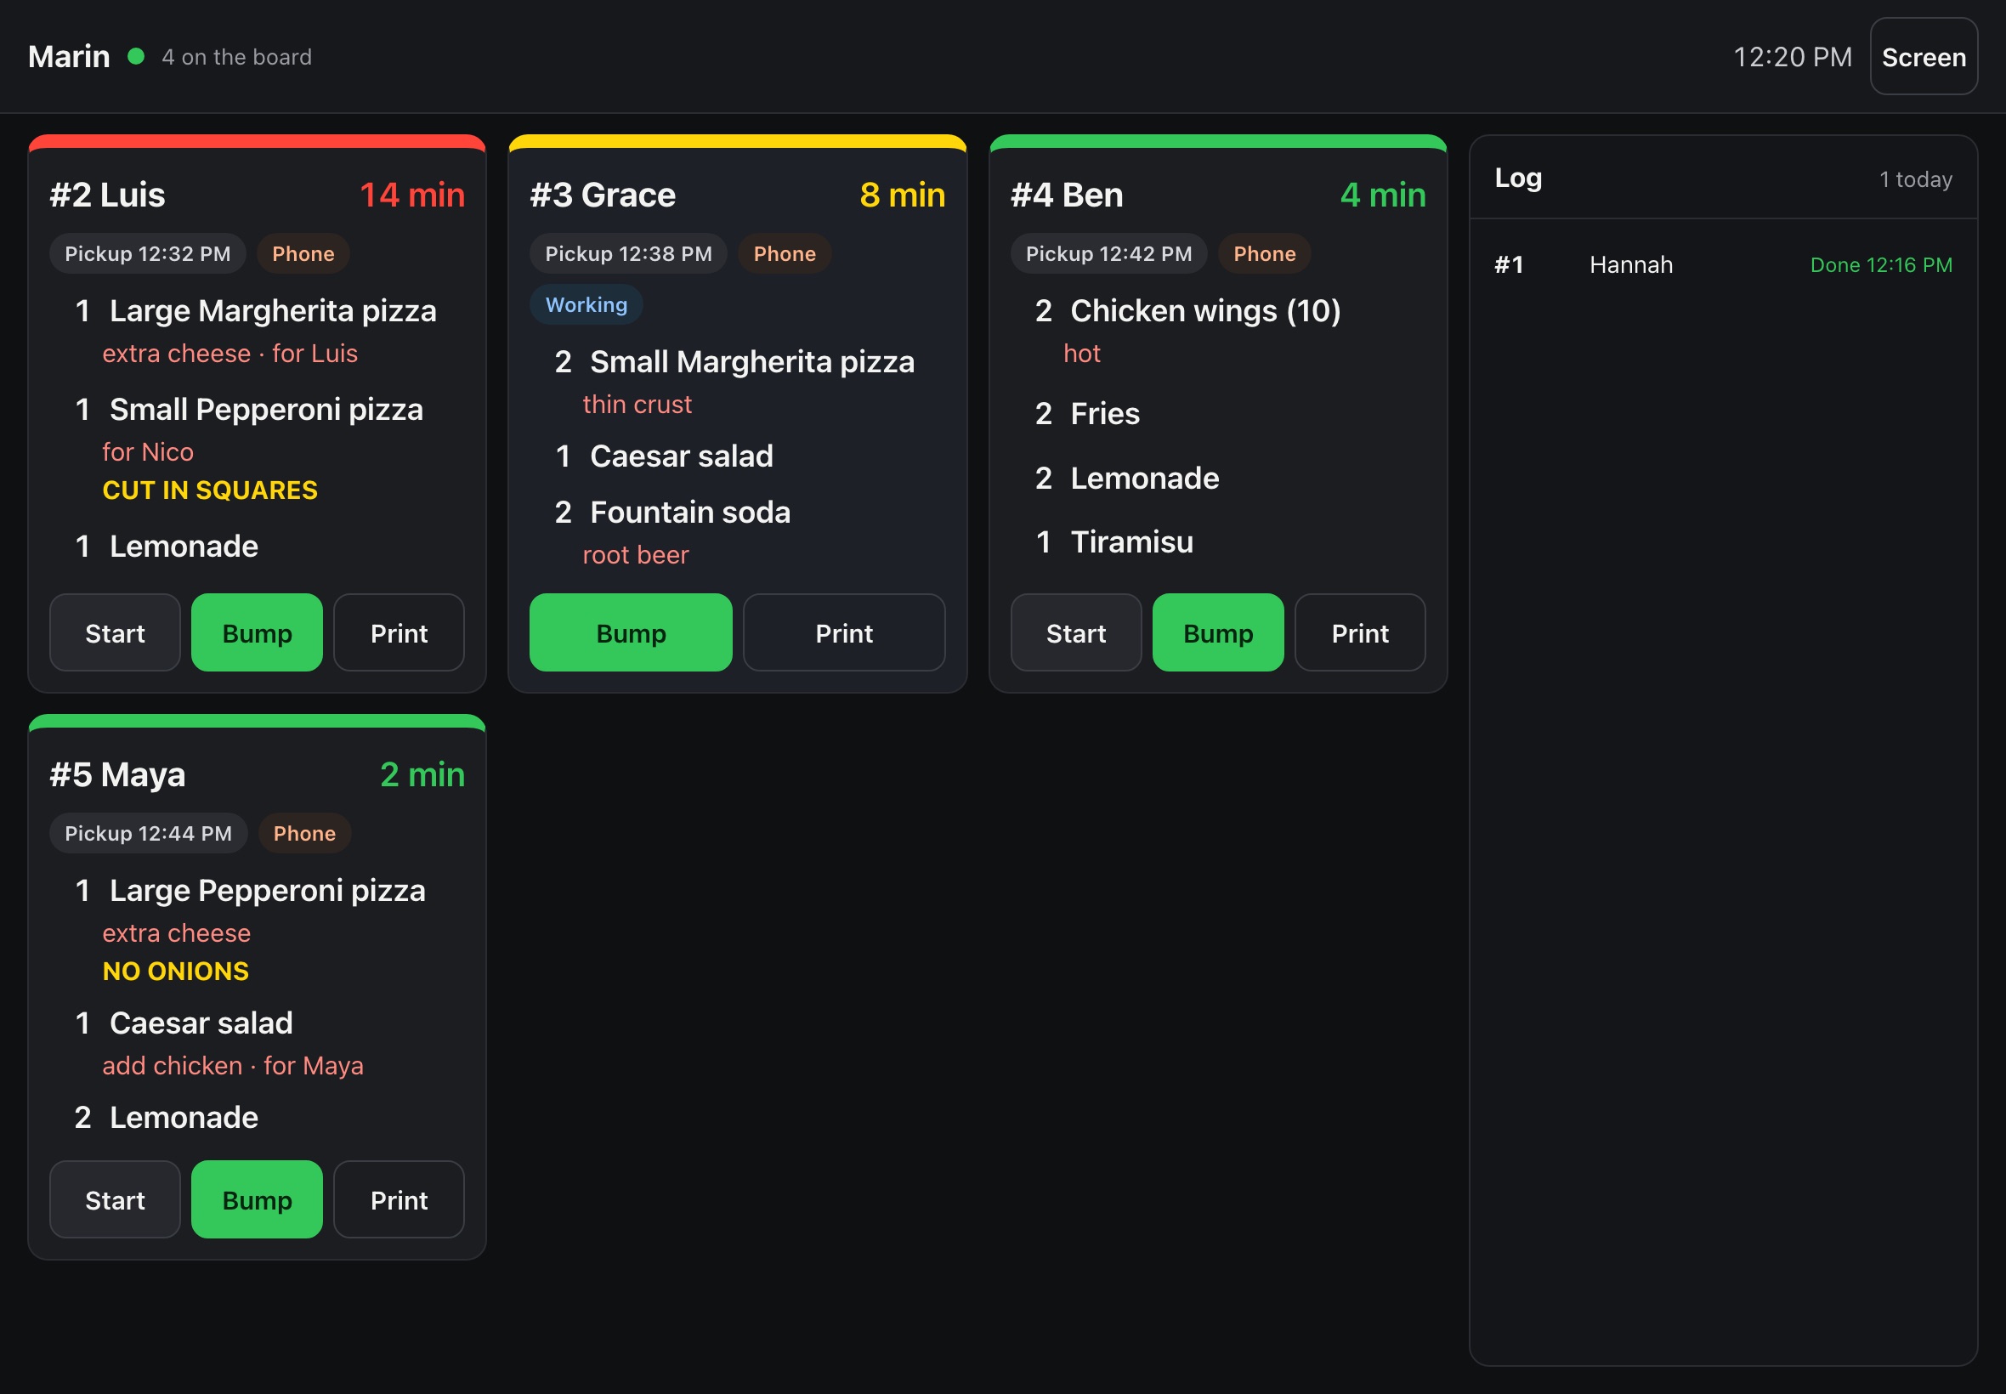Click 'Done 12:16 PM' log status
The image size is (2006, 1394).
point(1881,264)
